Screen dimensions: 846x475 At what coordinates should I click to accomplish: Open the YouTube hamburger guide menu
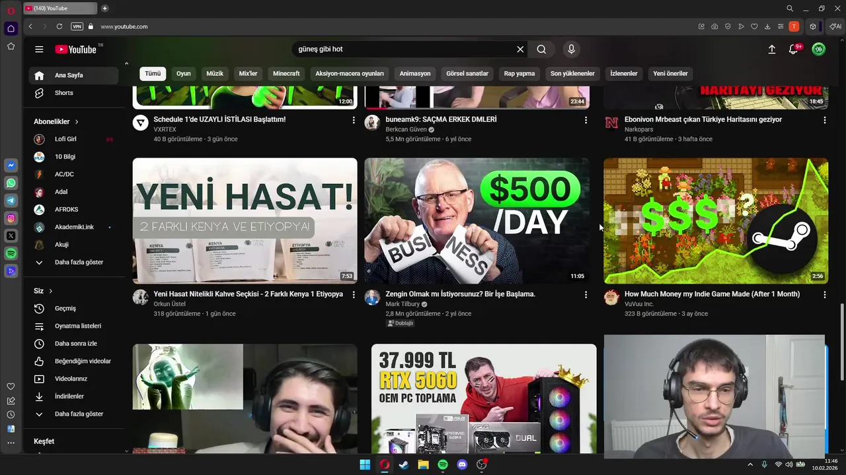click(x=39, y=49)
